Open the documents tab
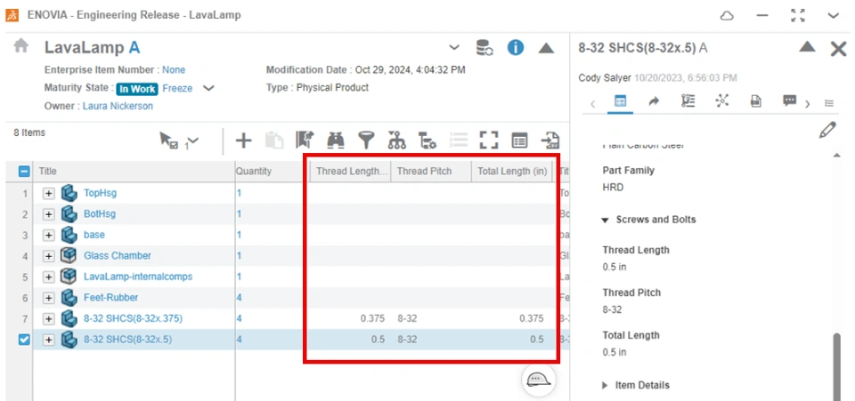The height and width of the screenshot is (401, 855). point(756,101)
